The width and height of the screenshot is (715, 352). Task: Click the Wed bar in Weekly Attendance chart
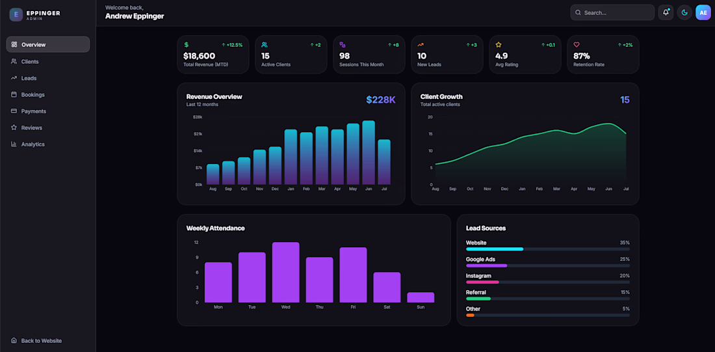[x=286, y=272]
